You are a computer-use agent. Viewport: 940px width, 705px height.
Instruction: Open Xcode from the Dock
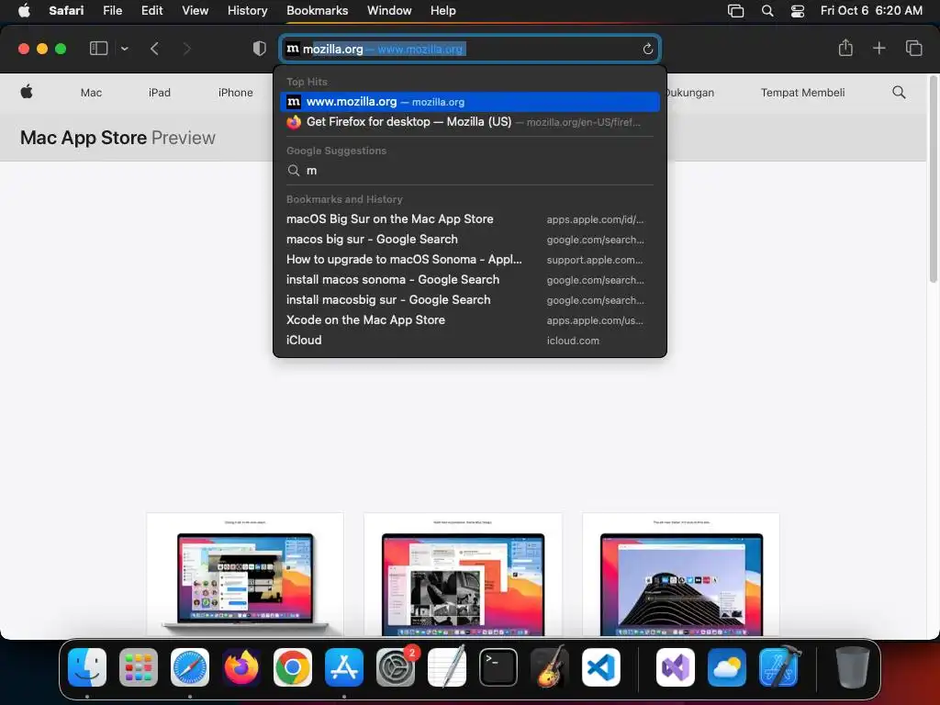click(778, 667)
